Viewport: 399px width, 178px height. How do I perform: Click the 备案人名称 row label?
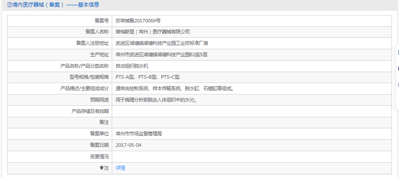point(97,32)
